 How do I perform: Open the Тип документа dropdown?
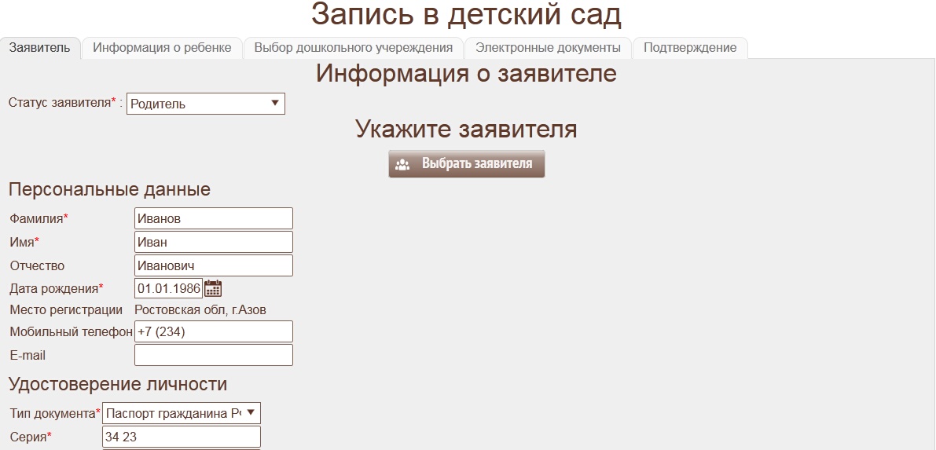(181, 413)
